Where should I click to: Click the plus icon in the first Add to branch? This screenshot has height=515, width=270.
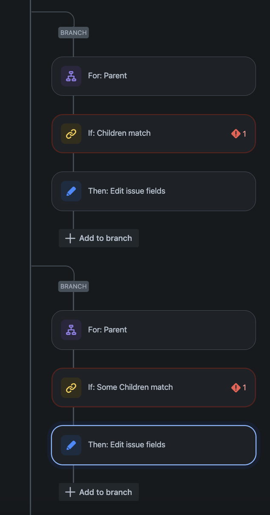69,238
